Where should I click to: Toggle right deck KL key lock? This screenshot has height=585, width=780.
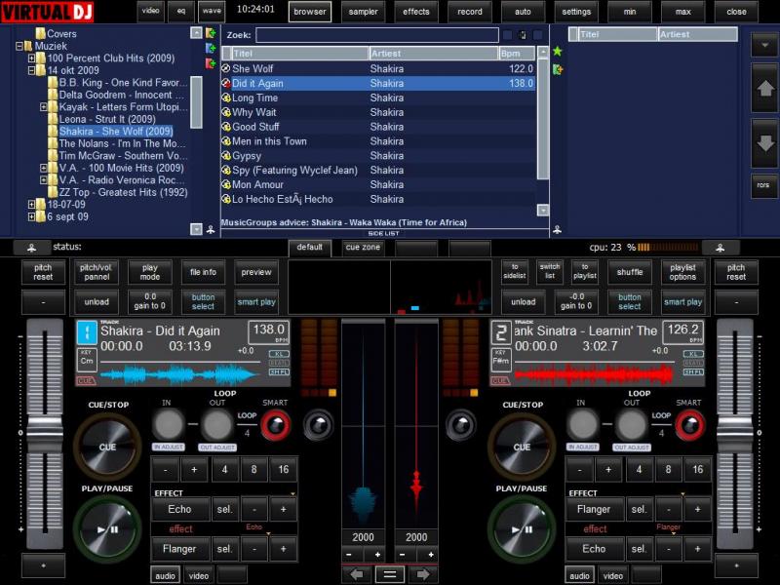tap(693, 354)
